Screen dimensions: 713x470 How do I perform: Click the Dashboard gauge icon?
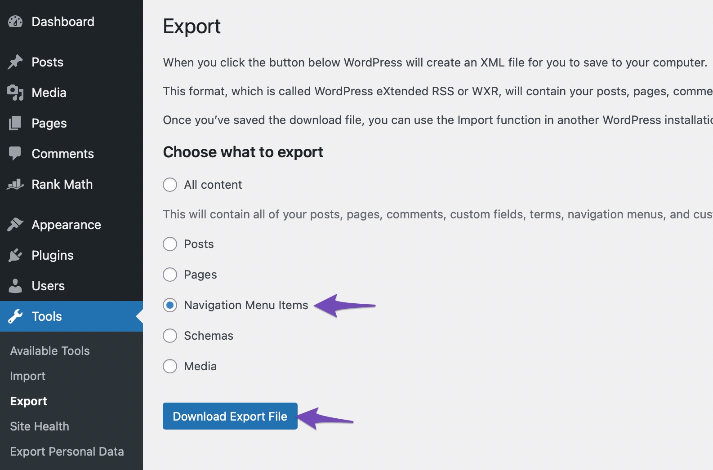click(15, 22)
